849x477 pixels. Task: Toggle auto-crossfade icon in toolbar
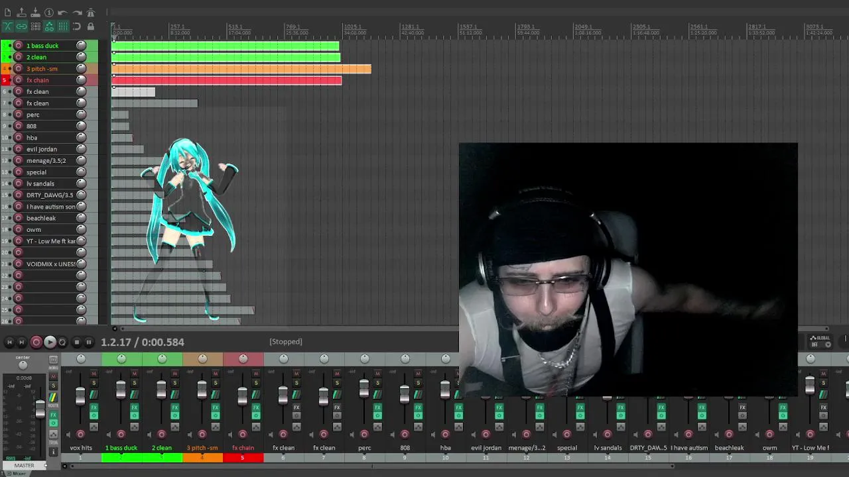click(x=7, y=26)
